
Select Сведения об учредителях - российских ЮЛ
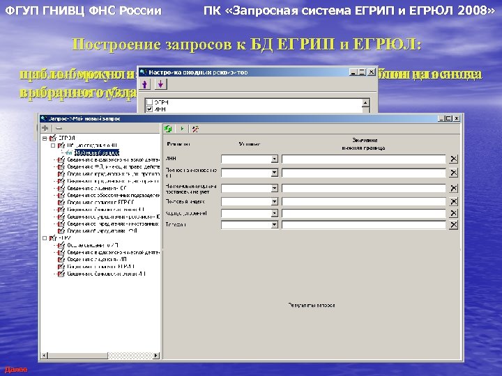(114, 217)
